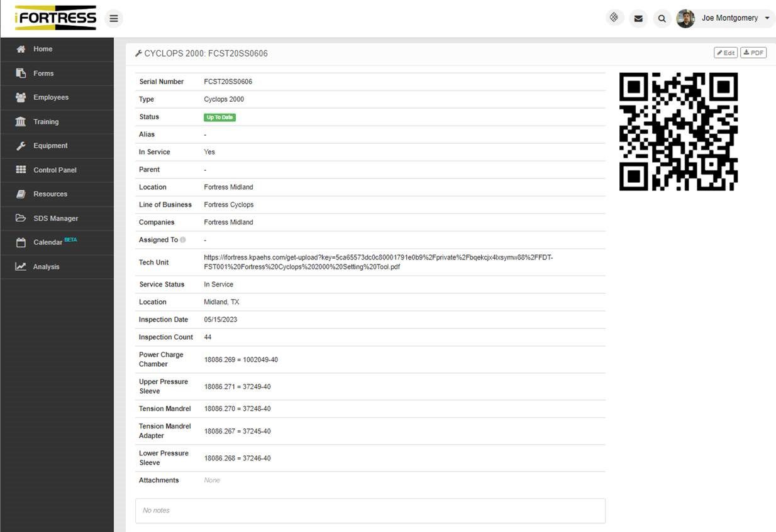Screen dimensions: 776x532
Task: Open the diamond apps icon in header
Action: (x=614, y=18)
